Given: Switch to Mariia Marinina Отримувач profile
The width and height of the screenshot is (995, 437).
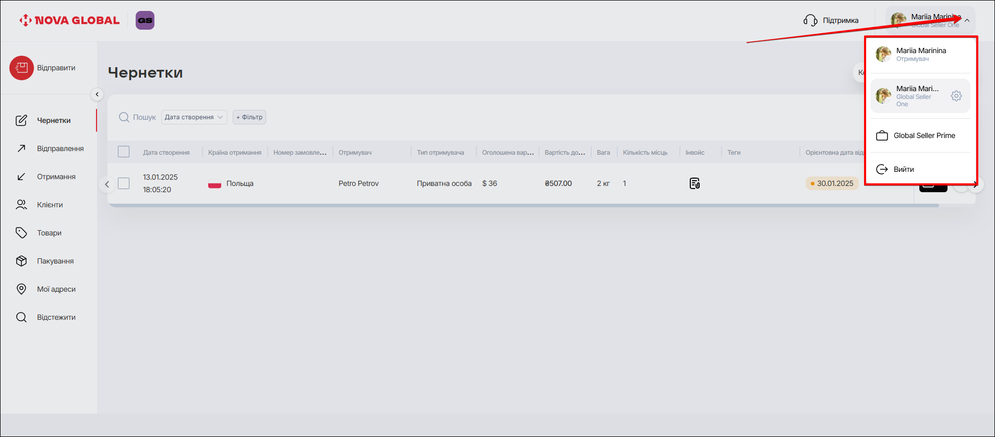Looking at the screenshot, I should [920, 54].
